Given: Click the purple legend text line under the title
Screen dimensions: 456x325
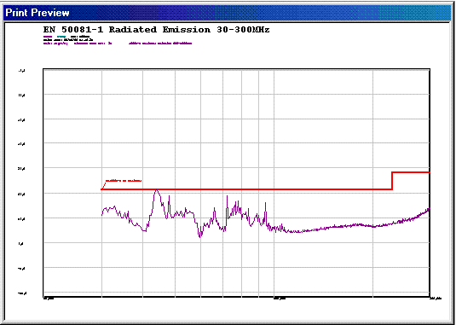Looking at the screenshot, I should coord(118,44).
